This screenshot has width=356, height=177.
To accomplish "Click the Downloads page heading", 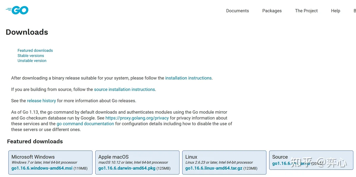I will (x=27, y=32).
